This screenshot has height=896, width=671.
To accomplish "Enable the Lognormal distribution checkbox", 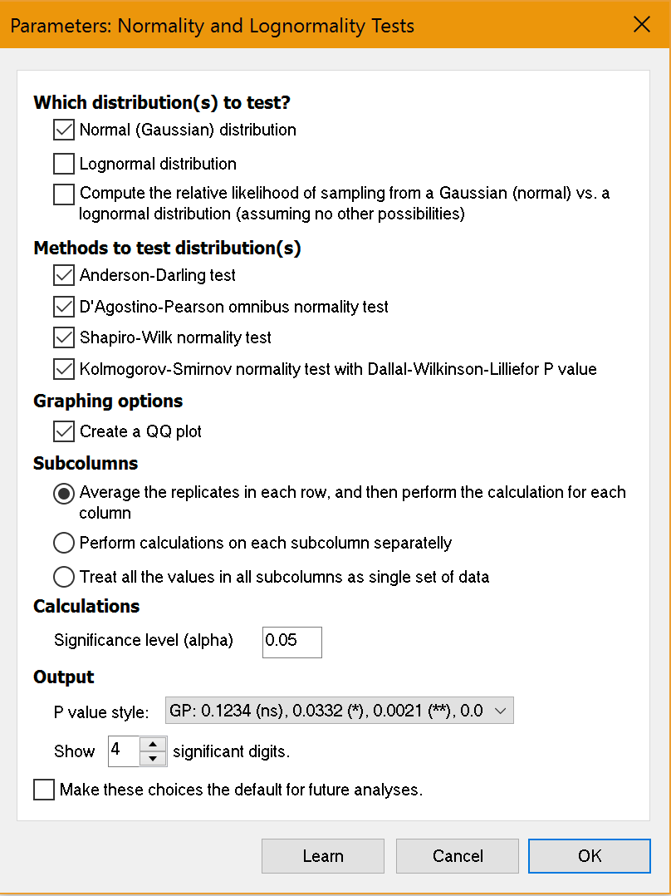I will point(63,163).
